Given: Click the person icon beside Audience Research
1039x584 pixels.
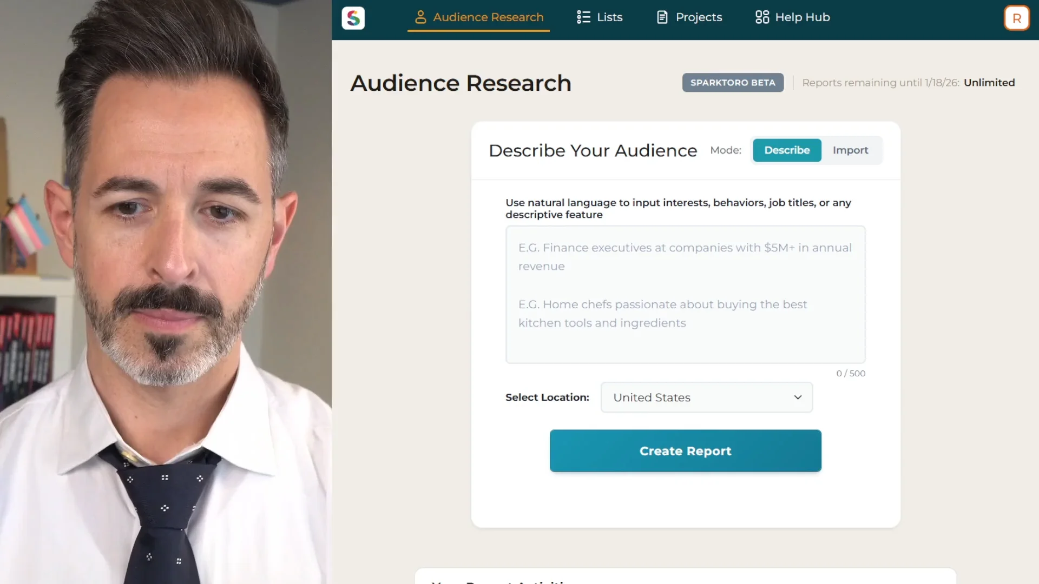Looking at the screenshot, I should (x=420, y=17).
